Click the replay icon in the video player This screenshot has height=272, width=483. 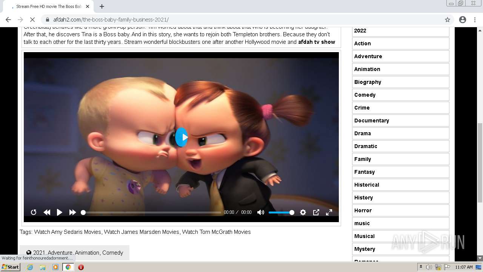coord(34,212)
